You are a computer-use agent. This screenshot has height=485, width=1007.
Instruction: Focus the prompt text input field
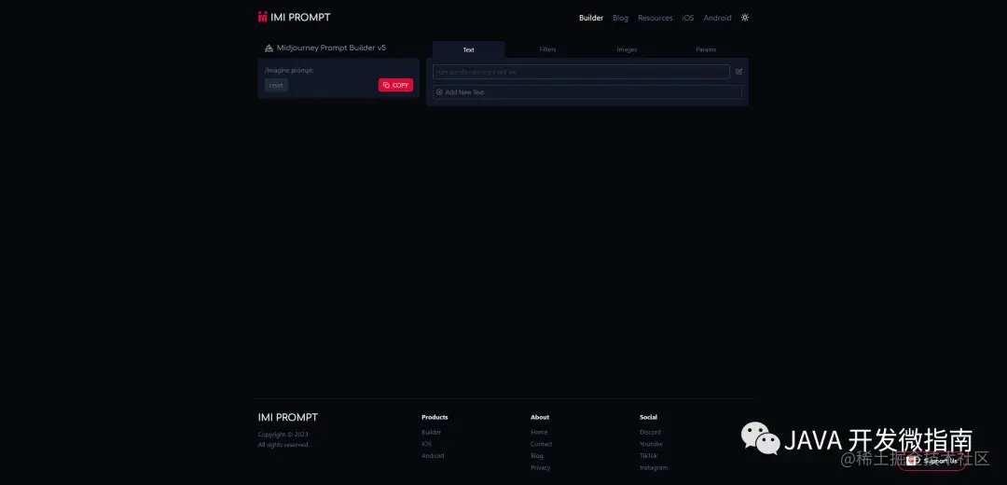click(x=581, y=72)
